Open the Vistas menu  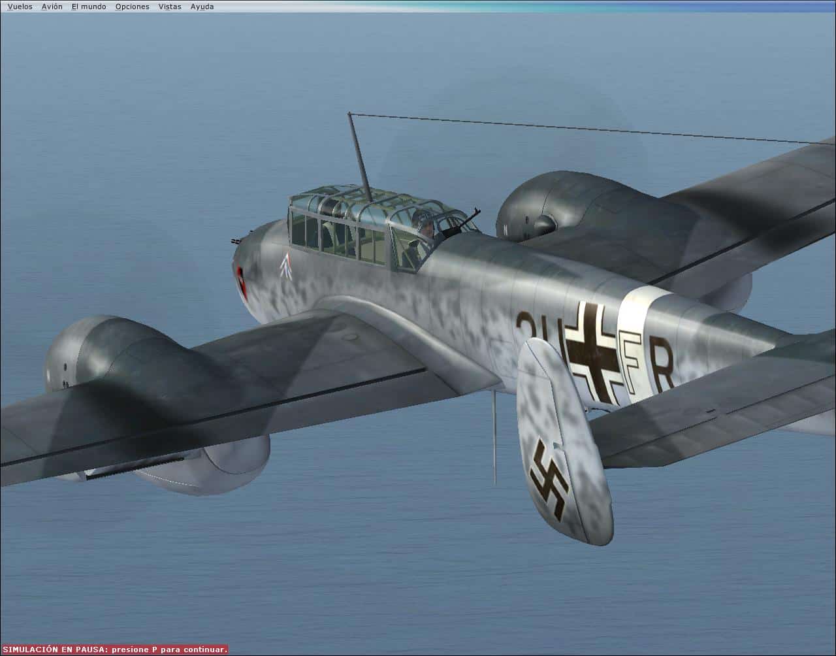(170, 7)
